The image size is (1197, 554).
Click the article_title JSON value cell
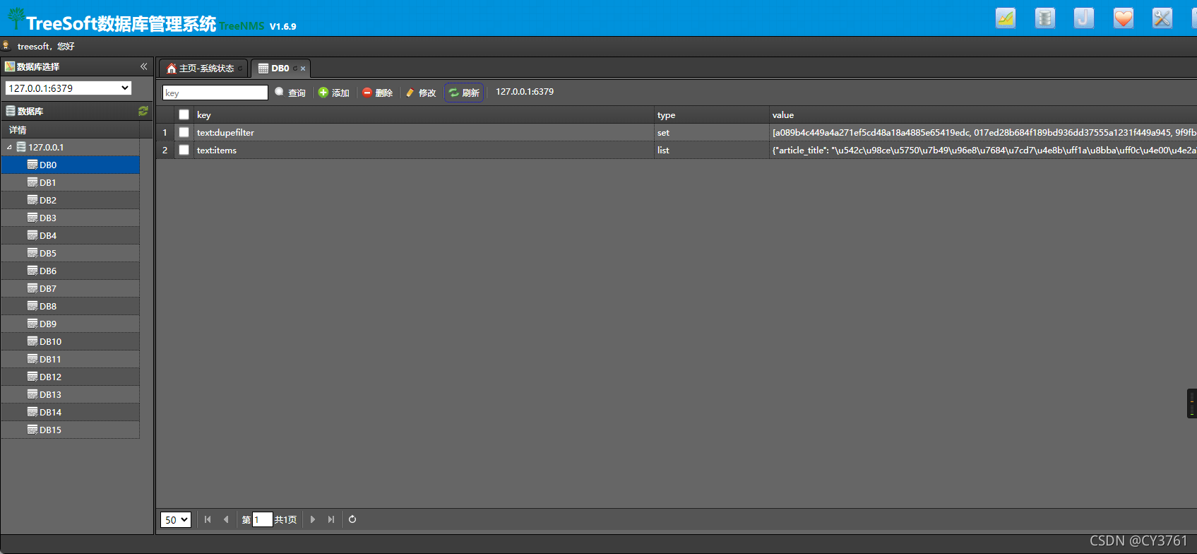point(983,150)
